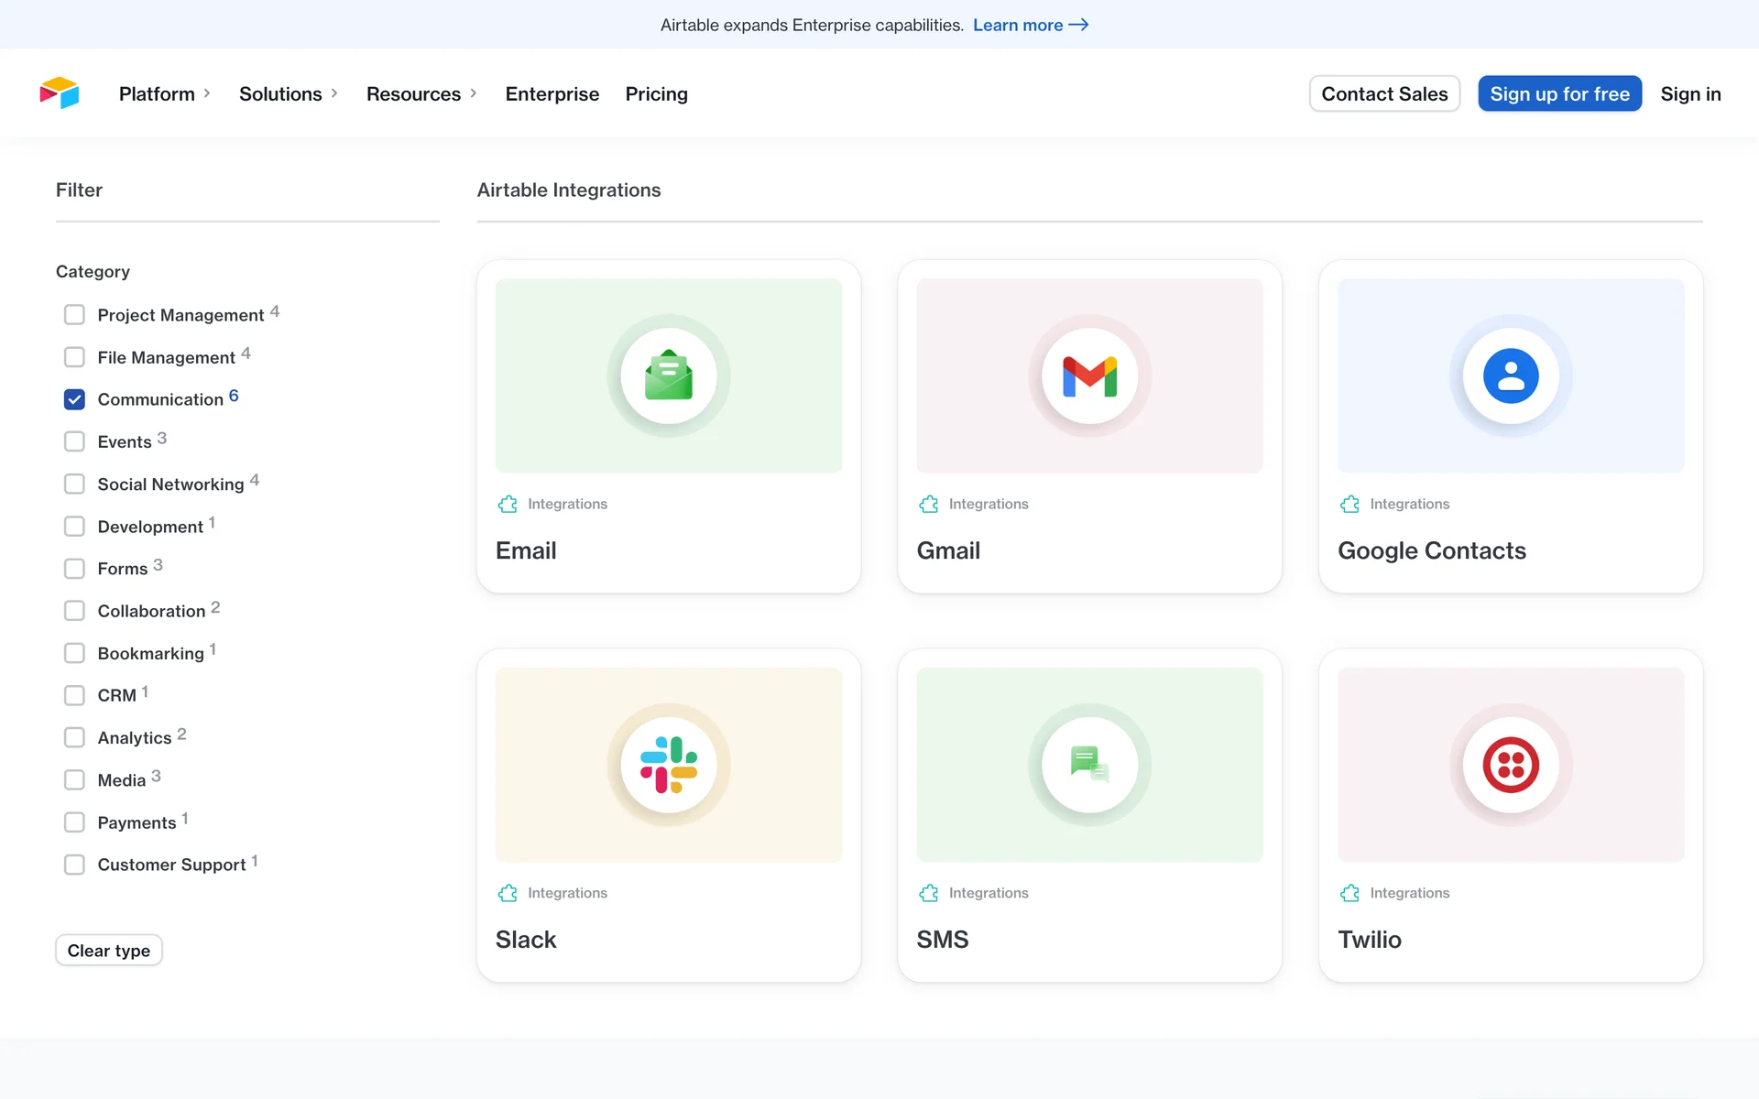Screen dimensions: 1759x1099
Task: Click the Learn more arrow icon
Action: (x=1078, y=25)
